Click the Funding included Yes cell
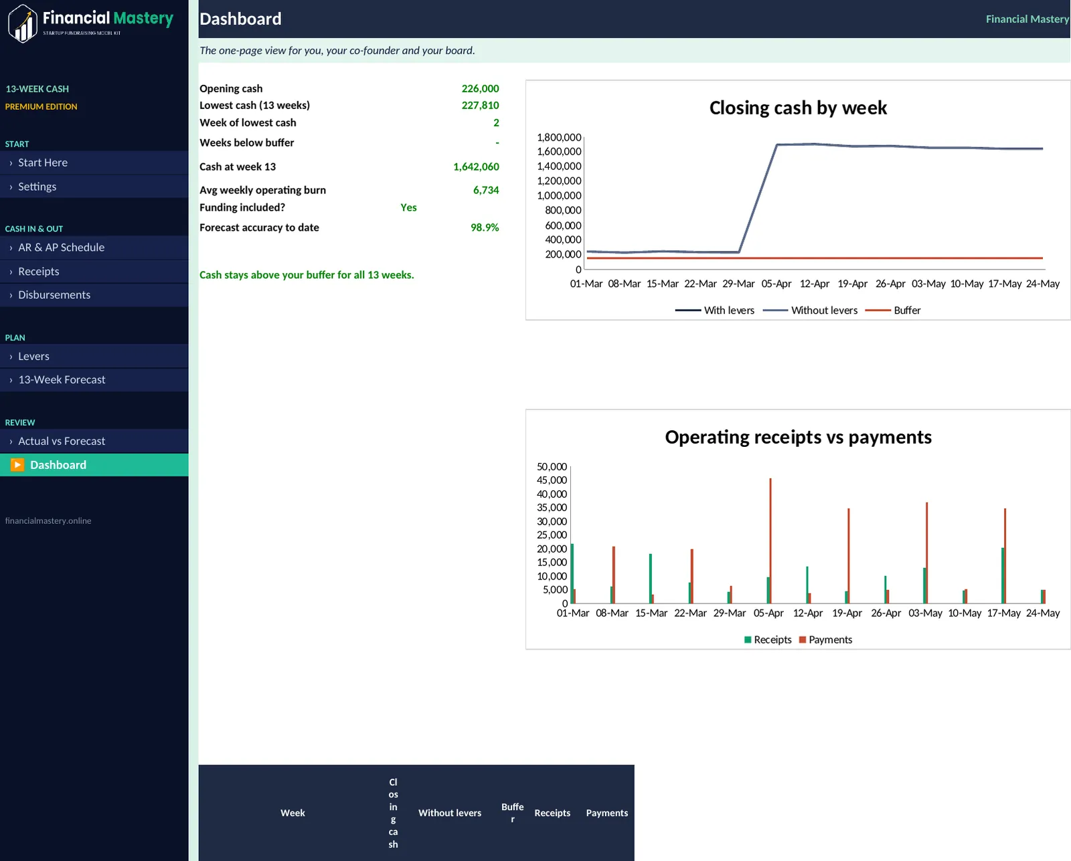Image resolution: width=1071 pixels, height=861 pixels. coord(408,207)
